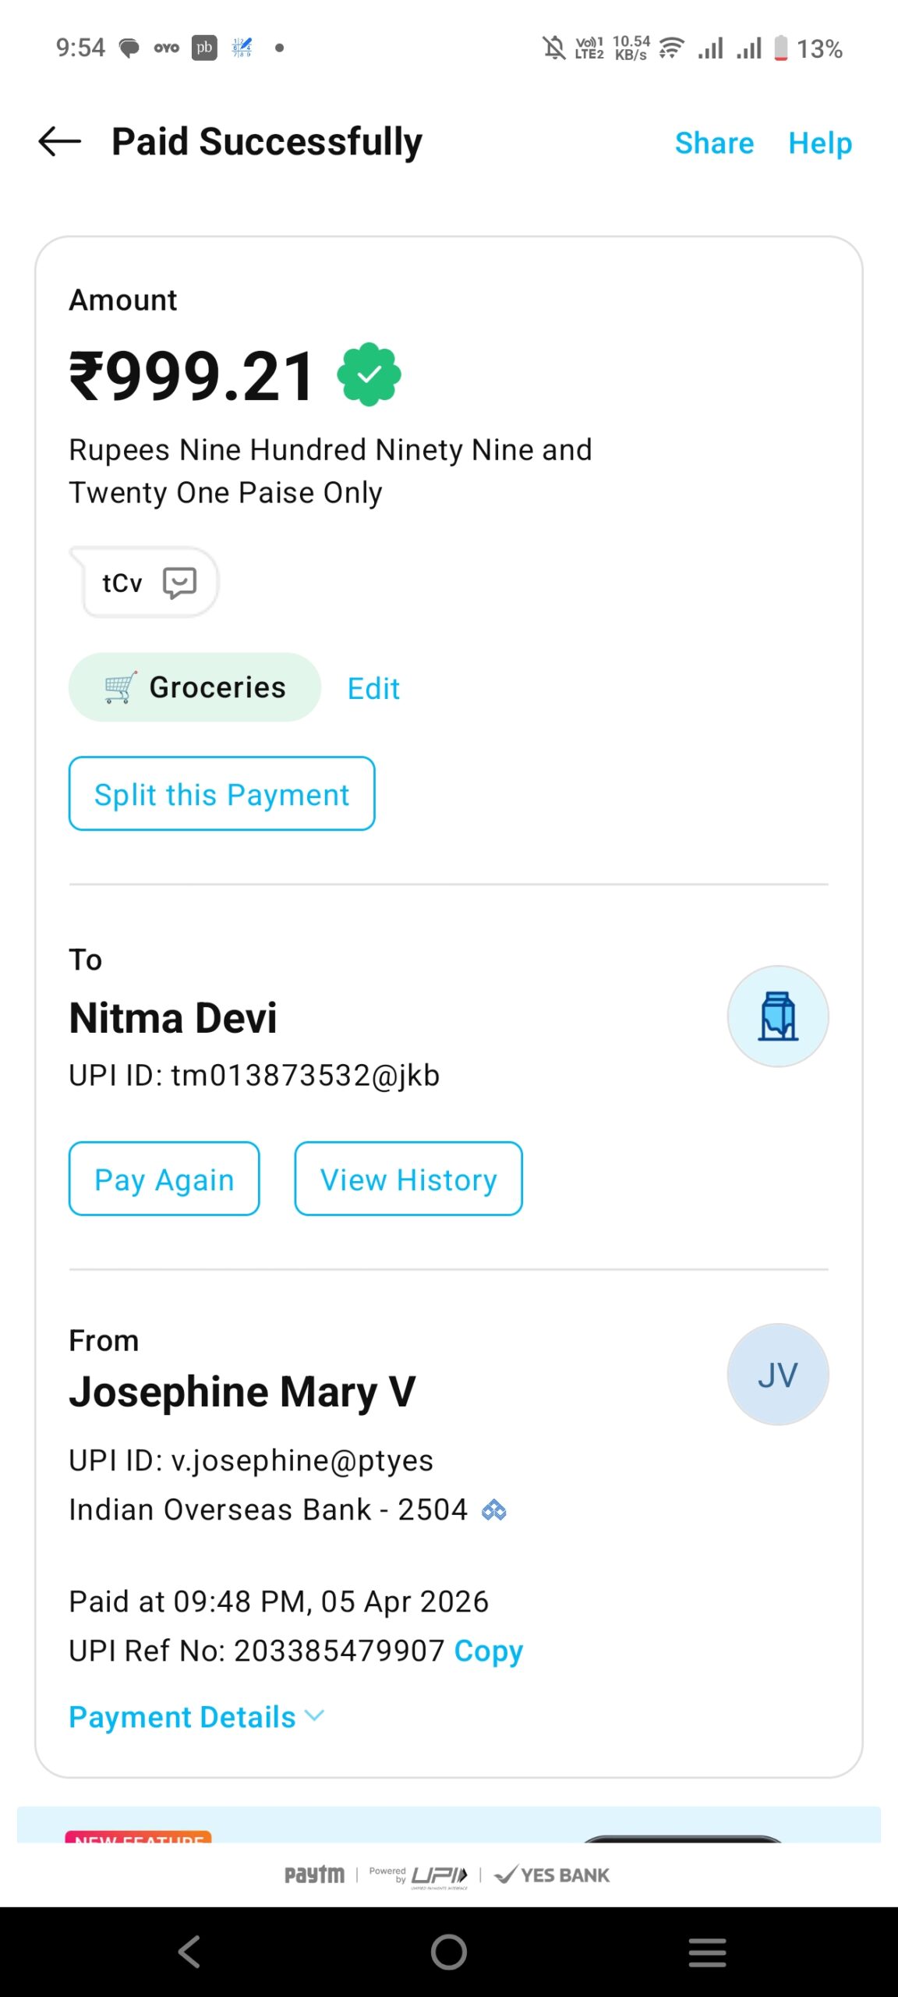Viewport: 898px width, 1997px height.
Task: Expand the Payment Details section
Action: pyautogui.click(x=182, y=1717)
